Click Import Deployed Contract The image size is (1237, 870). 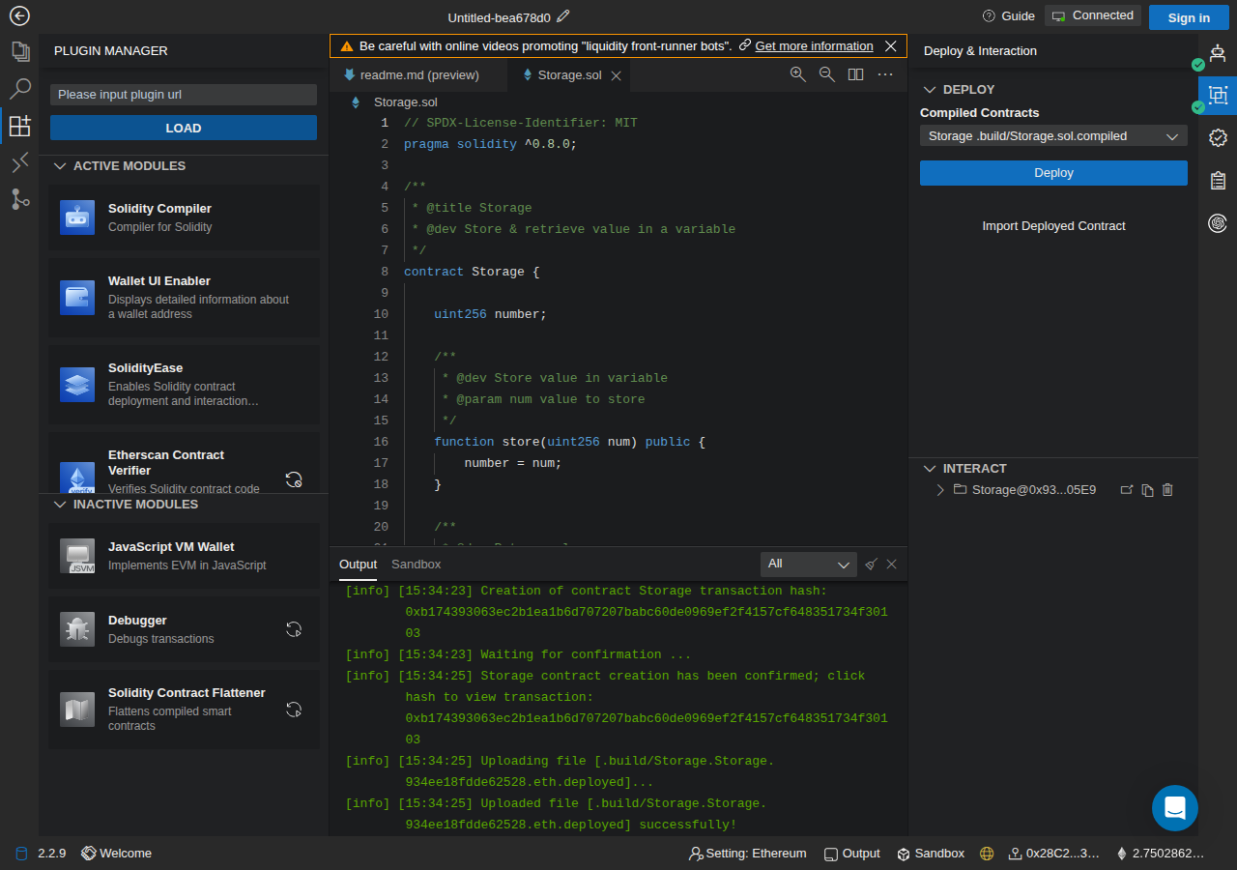[x=1053, y=226]
